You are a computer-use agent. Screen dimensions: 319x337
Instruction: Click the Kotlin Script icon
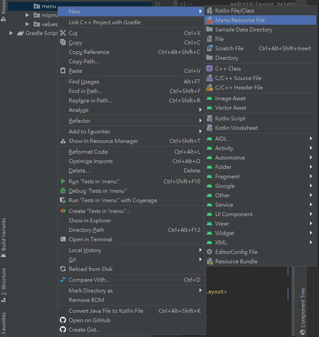coord(209,119)
